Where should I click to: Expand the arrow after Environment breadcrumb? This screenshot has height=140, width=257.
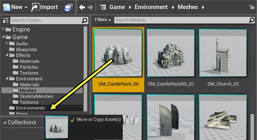coord(173,7)
